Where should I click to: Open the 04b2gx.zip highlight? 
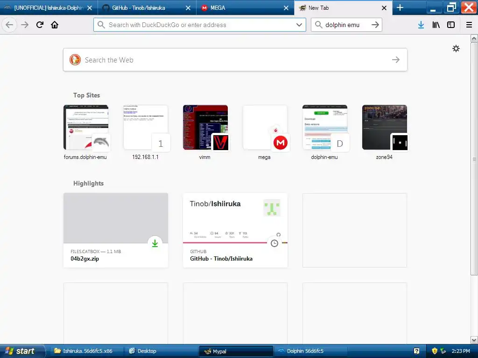116,230
